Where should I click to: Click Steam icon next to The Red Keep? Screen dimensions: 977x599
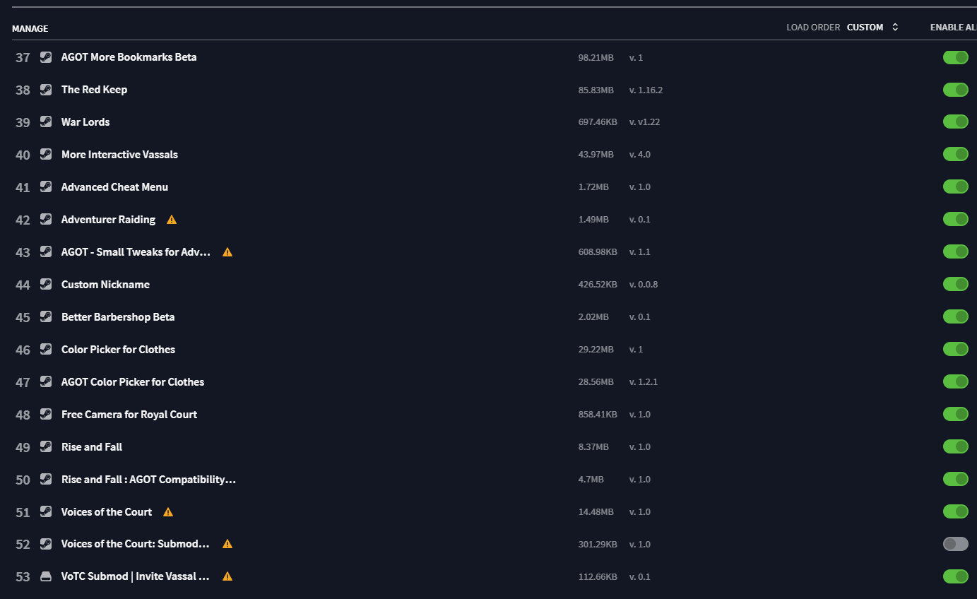[46, 90]
